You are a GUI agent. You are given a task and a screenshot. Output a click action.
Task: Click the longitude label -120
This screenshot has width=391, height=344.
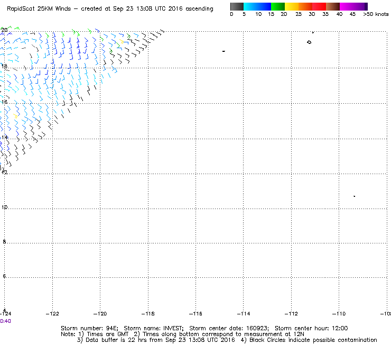[100, 314]
